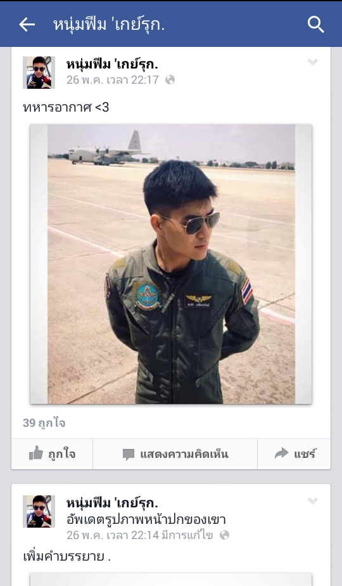The height and width of the screenshot is (586, 342).
Task: Open first post's options chevron
Action: pos(313,62)
